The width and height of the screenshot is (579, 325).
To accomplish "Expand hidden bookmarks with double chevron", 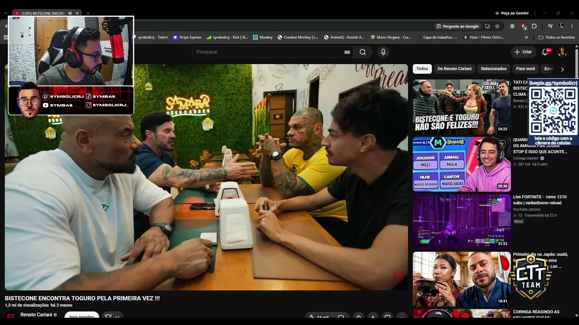I will pos(526,37).
